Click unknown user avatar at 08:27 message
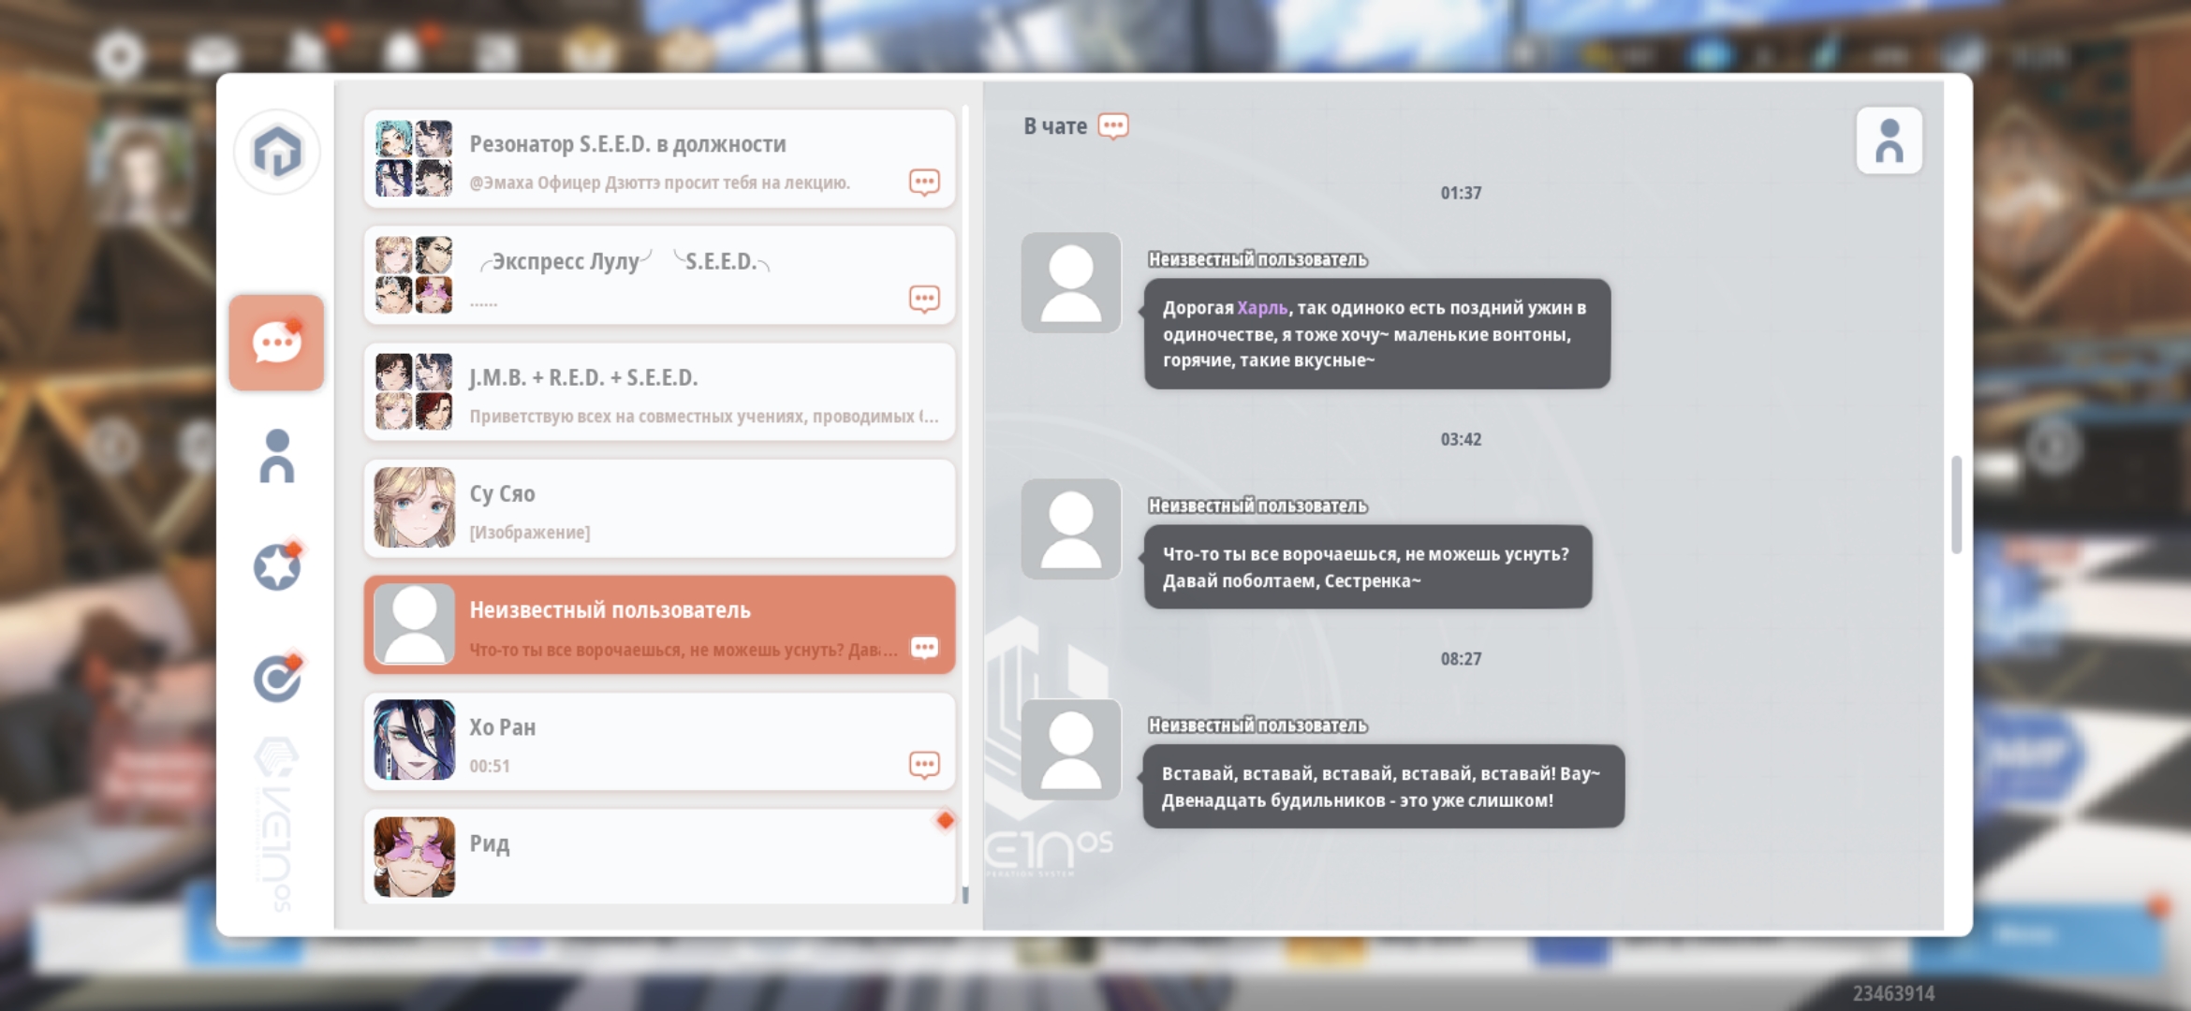 point(1070,749)
